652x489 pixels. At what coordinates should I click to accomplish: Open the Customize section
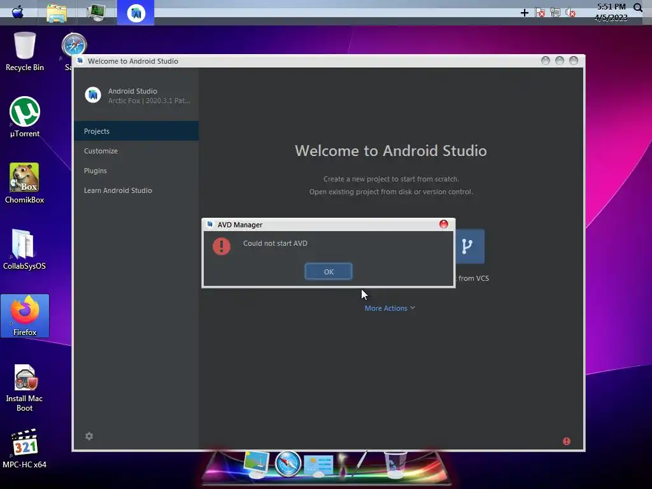point(136,151)
